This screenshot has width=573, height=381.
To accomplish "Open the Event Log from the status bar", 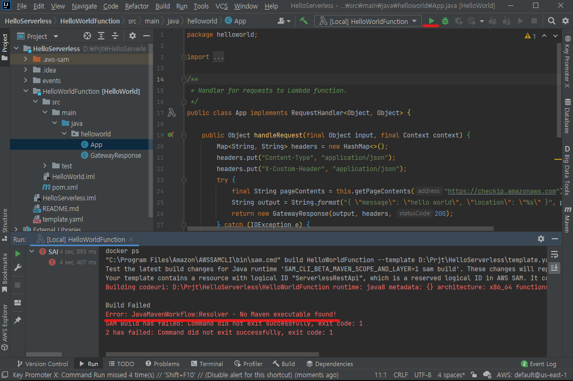I will tap(538, 364).
